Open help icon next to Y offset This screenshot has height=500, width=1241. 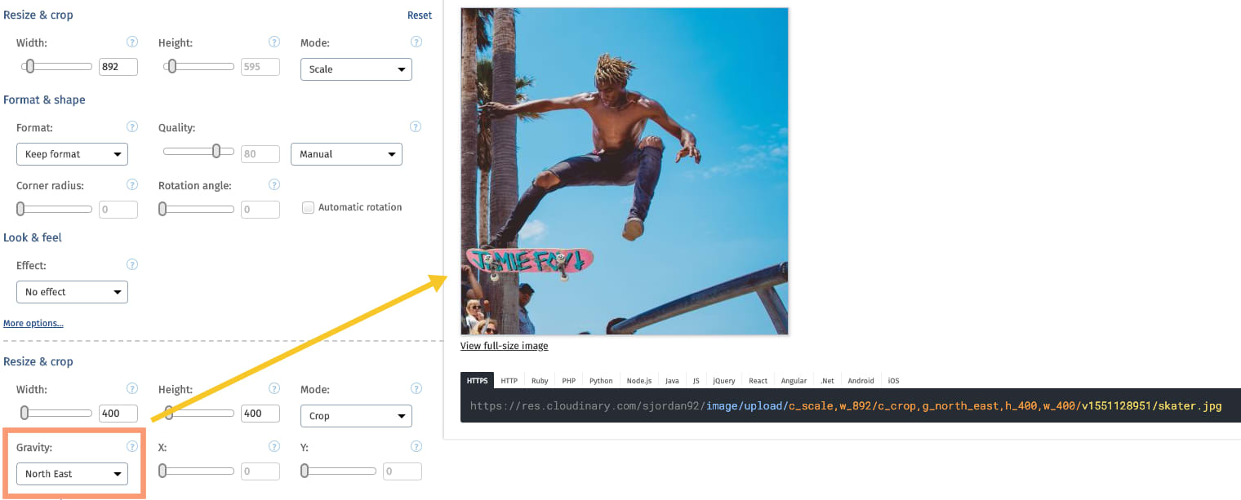[416, 447]
